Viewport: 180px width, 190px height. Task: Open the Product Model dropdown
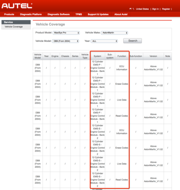66,33
